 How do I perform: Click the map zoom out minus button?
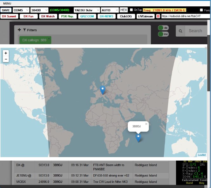(6, 59)
